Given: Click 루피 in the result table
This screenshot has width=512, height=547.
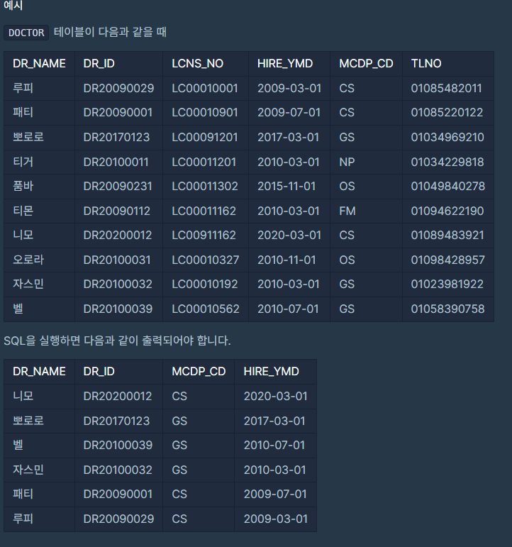Looking at the screenshot, I should (x=23, y=519).
